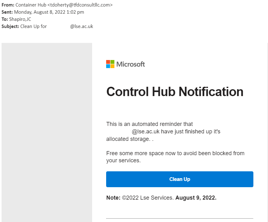Click the bold Note: label
Viewport: 268px width, 222px height.
(113, 198)
